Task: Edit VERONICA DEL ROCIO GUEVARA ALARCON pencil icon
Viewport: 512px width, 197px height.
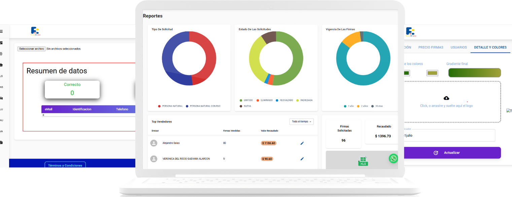Action: coord(302,159)
